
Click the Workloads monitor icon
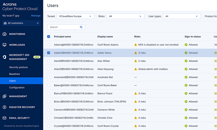tap(4, 45)
